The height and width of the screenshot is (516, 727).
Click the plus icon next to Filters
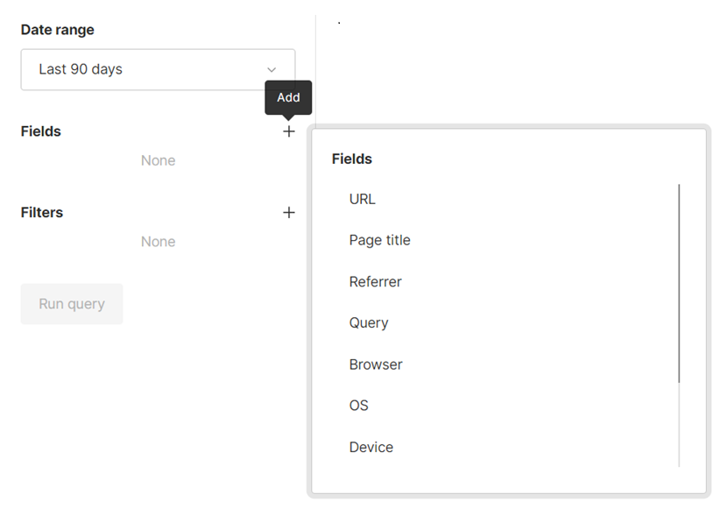pos(289,213)
